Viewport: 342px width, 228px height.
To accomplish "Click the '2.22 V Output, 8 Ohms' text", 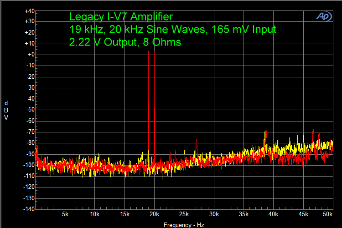I will click(125, 42).
